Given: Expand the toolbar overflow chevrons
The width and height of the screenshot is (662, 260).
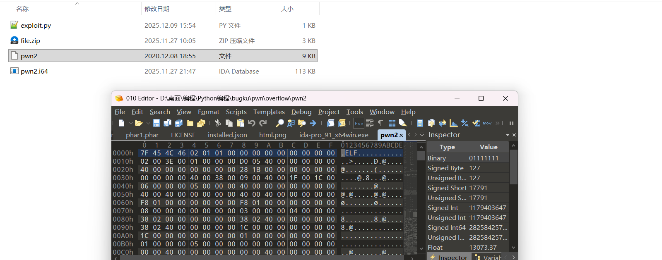Looking at the screenshot, I should tap(497, 123).
